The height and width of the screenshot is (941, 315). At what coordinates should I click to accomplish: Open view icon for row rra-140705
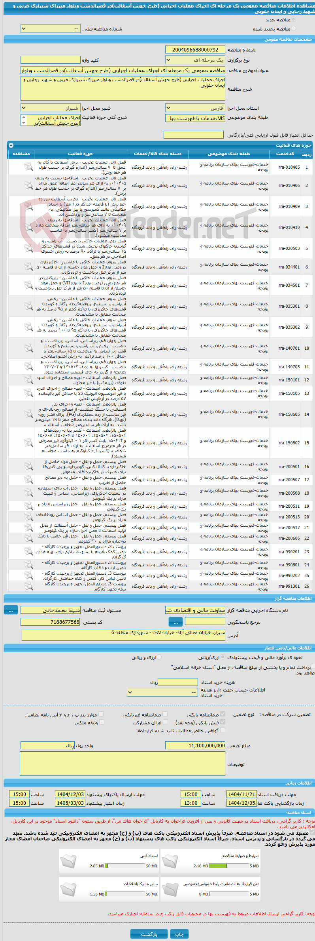click(28, 367)
